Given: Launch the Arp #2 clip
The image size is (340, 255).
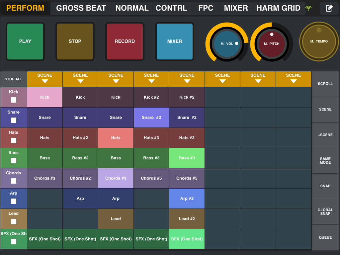Looking at the screenshot, I should [187, 199].
